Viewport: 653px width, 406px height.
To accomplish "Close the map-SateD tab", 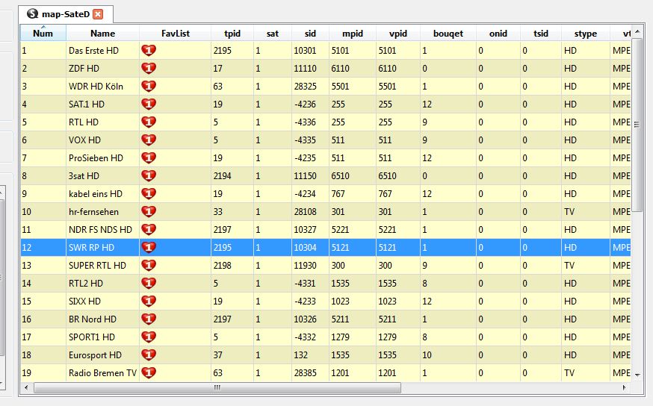I will click(x=98, y=15).
